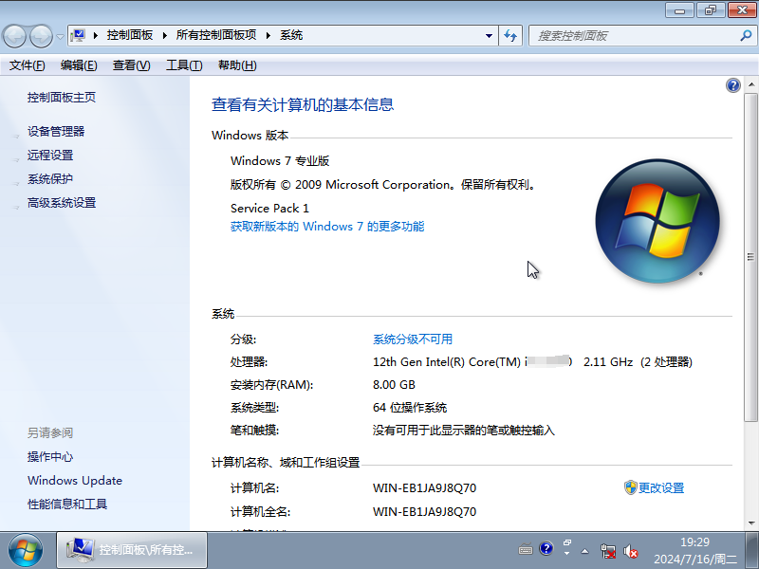The width and height of the screenshot is (759, 569).
Task: Click the muted volume icon in the tray
Action: tap(631, 550)
